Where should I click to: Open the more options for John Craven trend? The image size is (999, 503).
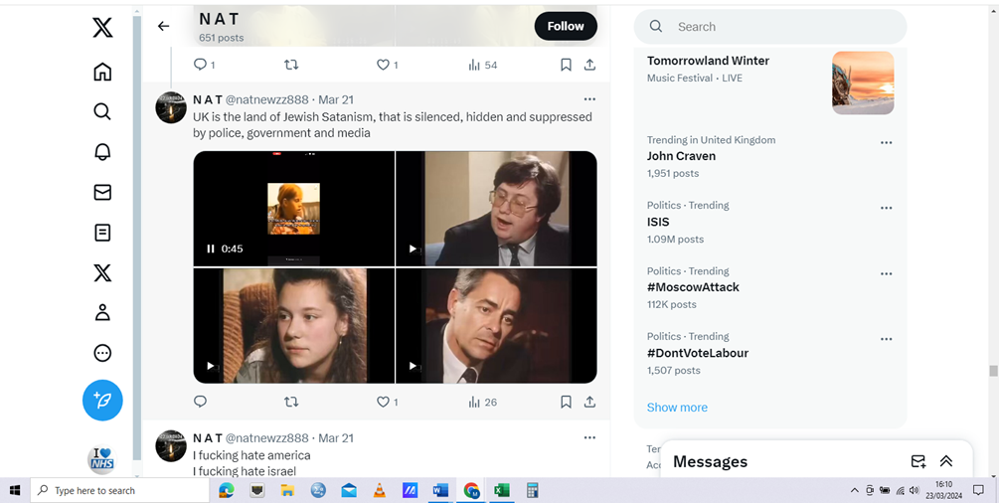[886, 143]
